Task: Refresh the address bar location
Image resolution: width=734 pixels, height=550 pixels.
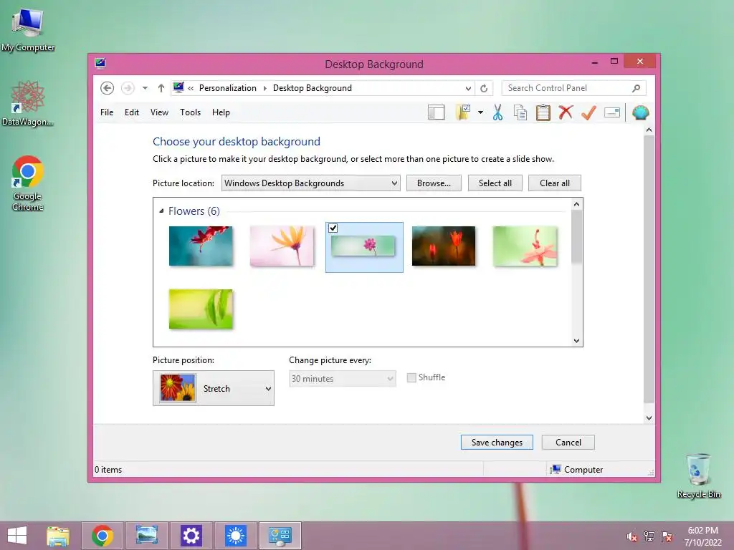Action: pos(484,88)
